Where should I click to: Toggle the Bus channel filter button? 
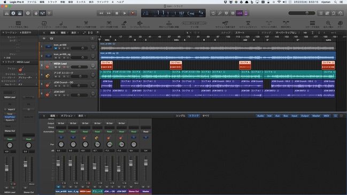(286, 116)
